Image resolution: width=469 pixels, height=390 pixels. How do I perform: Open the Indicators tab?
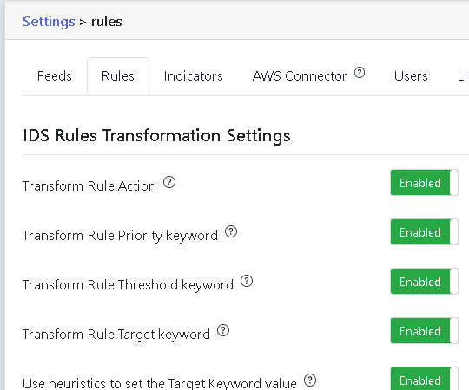pos(193,76)
